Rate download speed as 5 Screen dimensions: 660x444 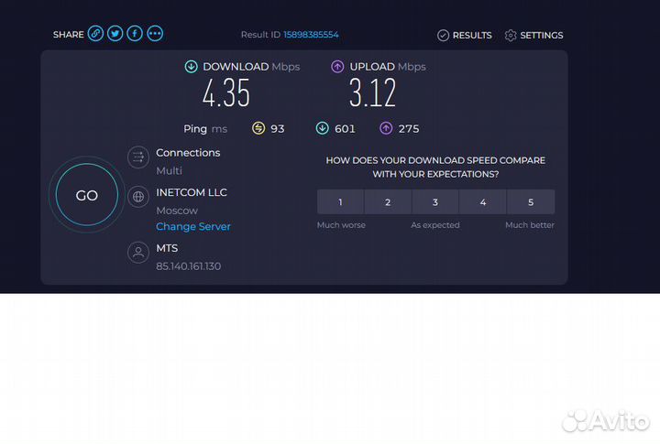(531, 202)
